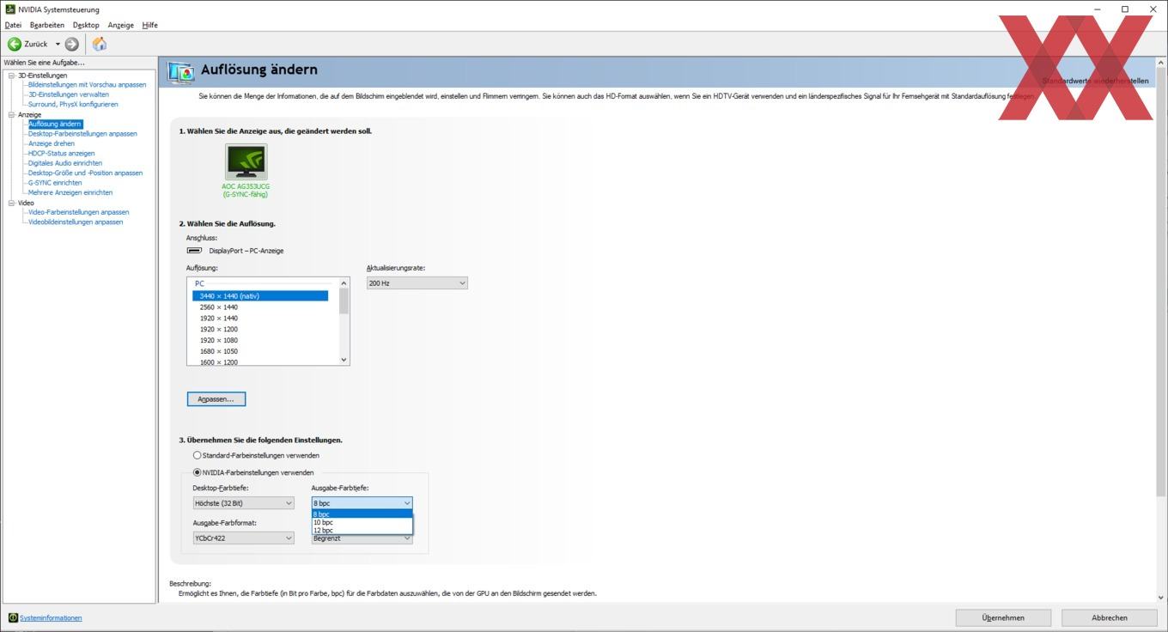
Task: Open Videobildeinstellungen anpassen
Action: click(76, 222)
